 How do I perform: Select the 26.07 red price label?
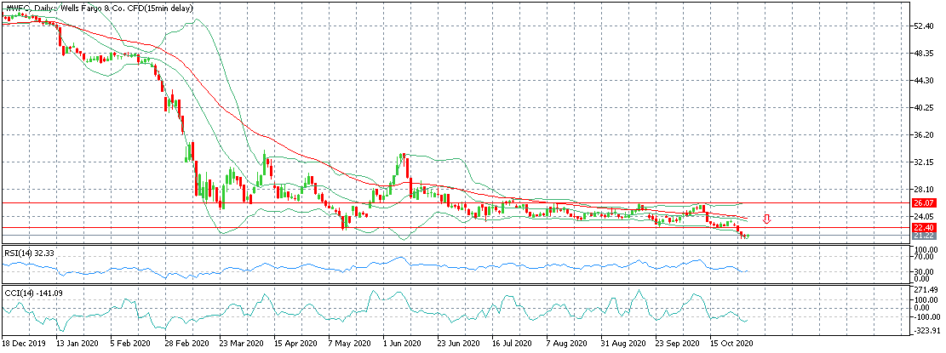coord(923,203)
